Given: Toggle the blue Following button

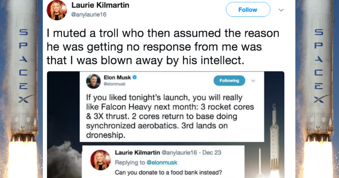Looking at the screenshot, I should 229,81.
